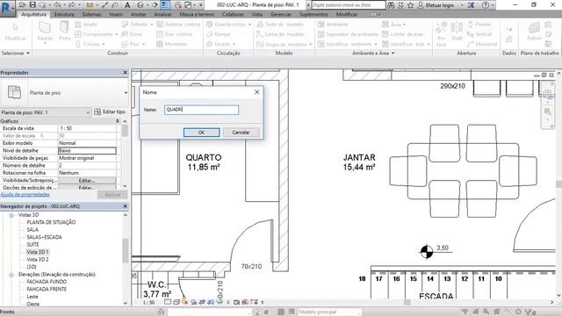Click the search binoculars icon
Screen dimensions: 562x316
tap(391, 5)
